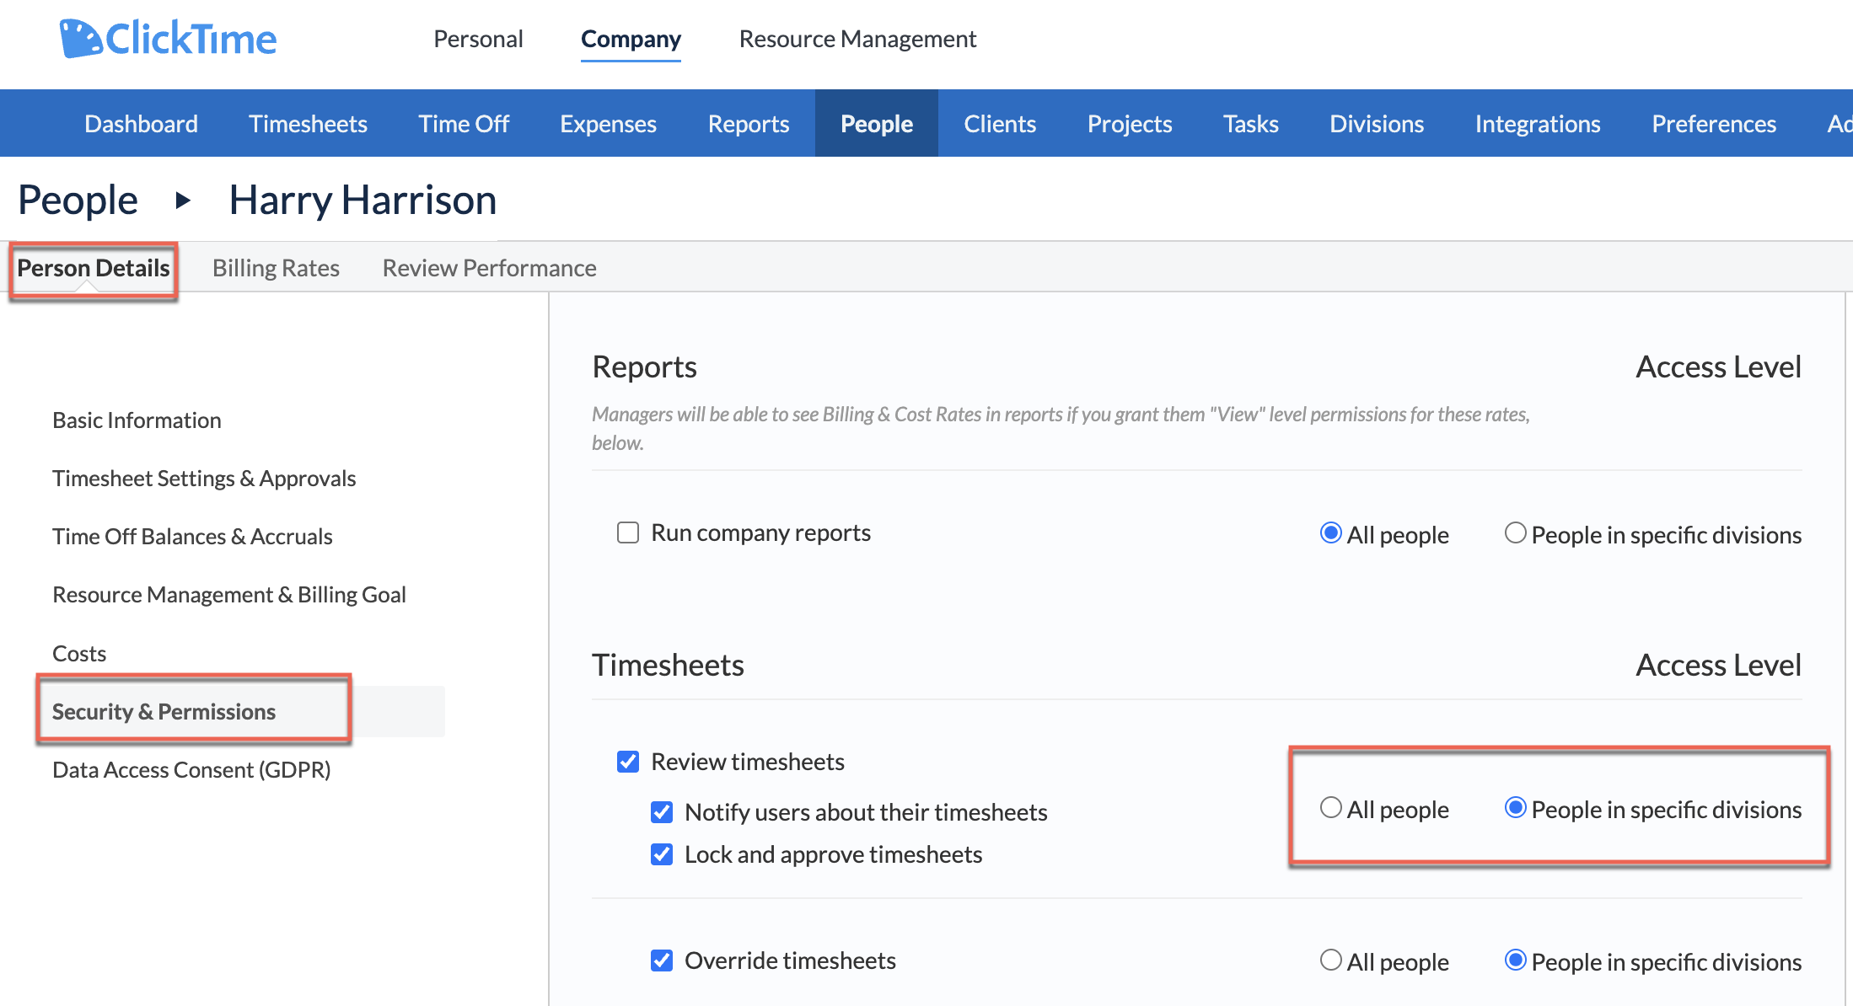The height and width of the screenshot is (1006, 1853).
Task: Click the Timesheets section heading
Action: pyautogui.click(x=668, y=665)
